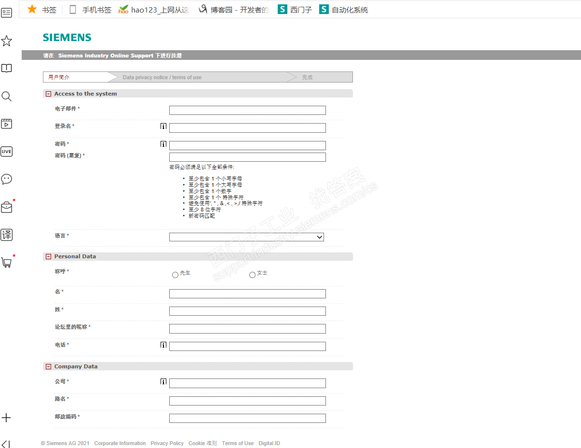
Task: Click the plus icon in sidebar
Action: [6, 418]
